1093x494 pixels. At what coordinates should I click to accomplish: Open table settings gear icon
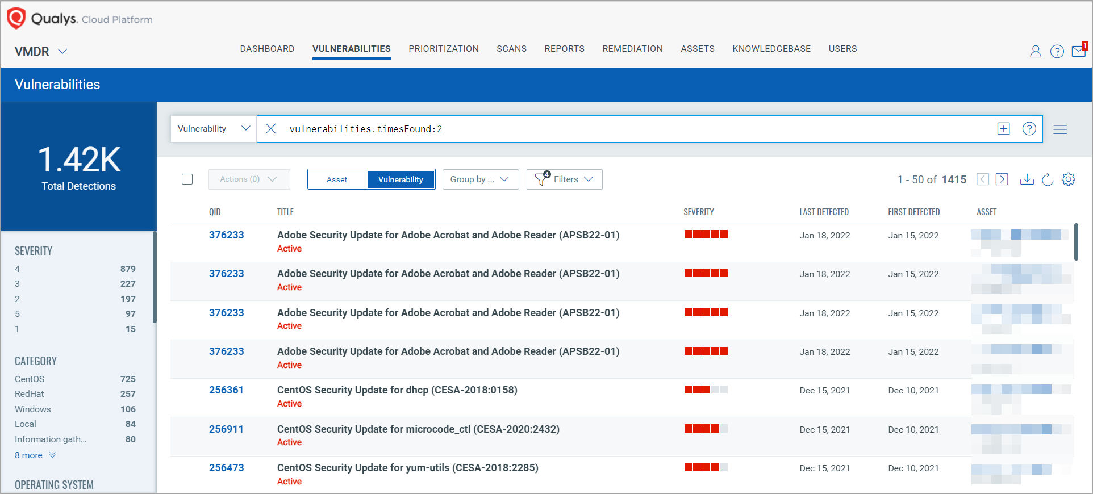point(1069,179)
